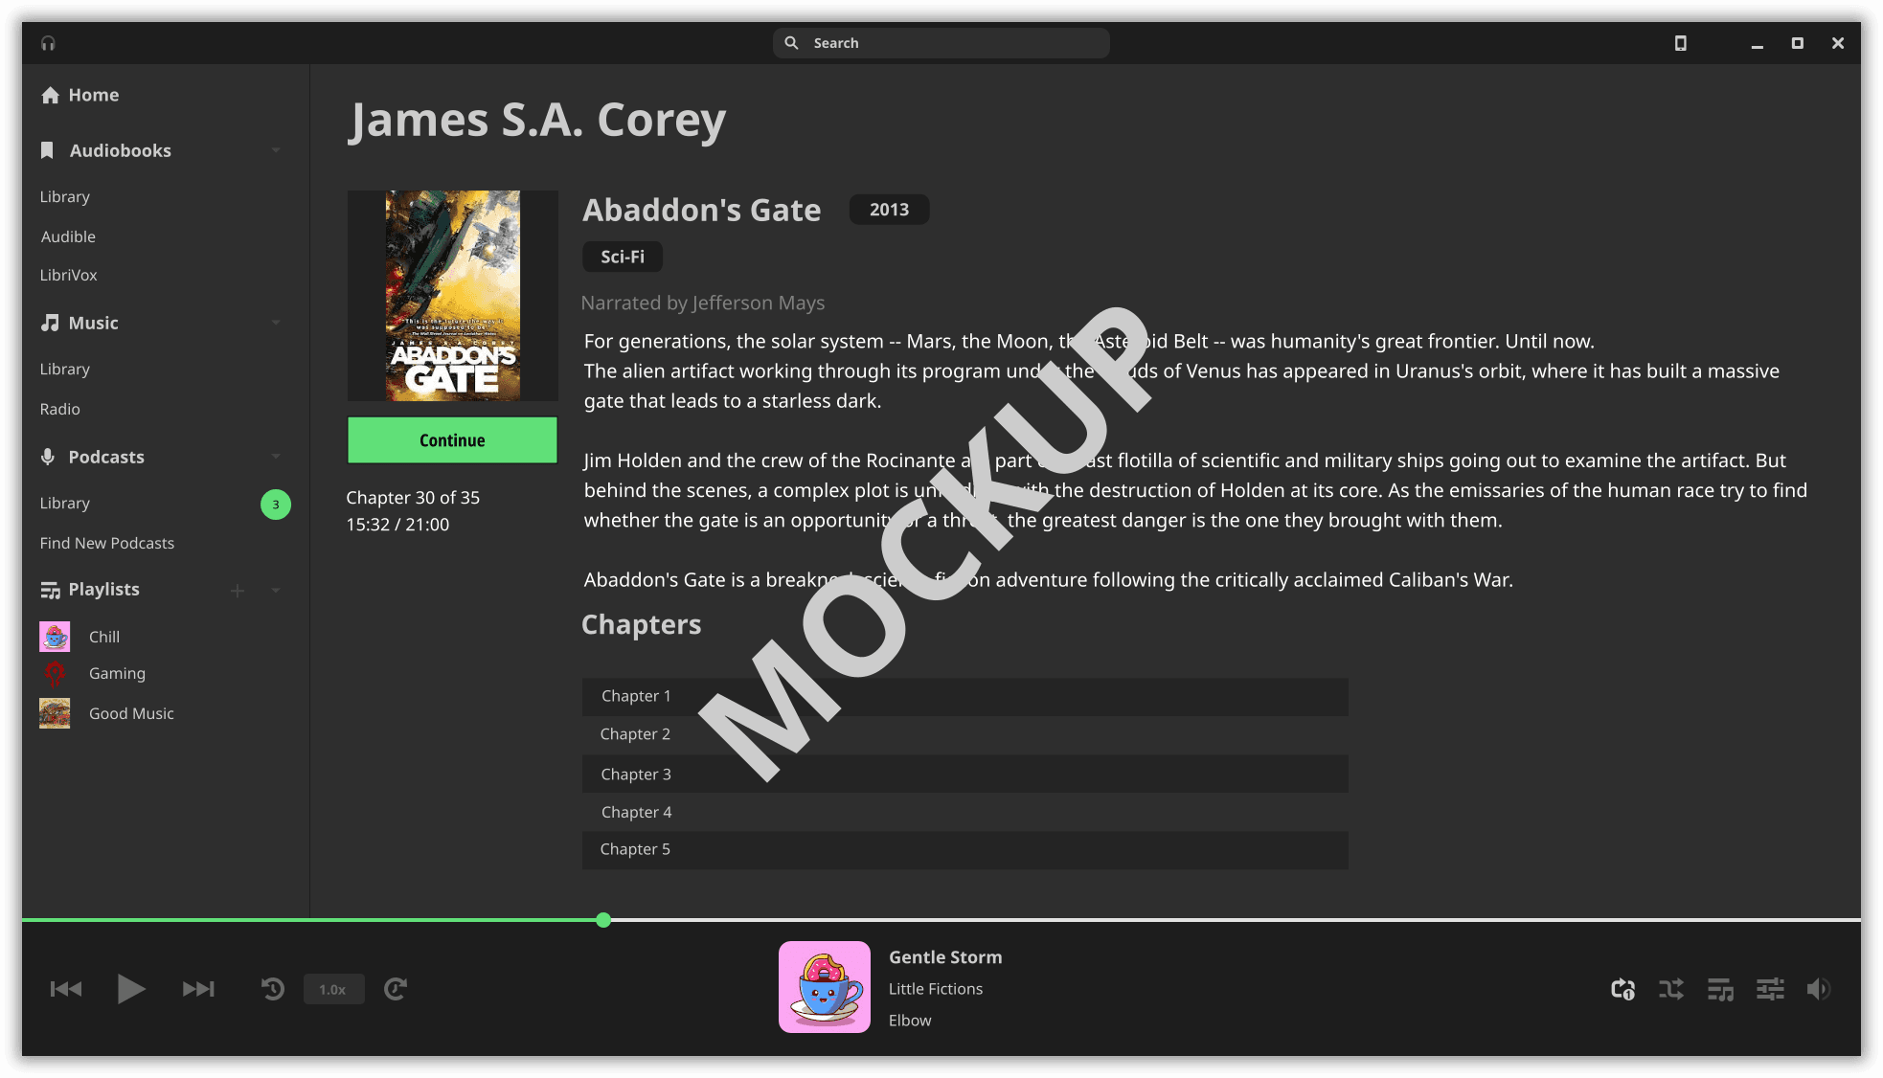The image size is (1883, 1078).
Task: Click the skip-forward icon after speed
Action: (x=396, y=989)
